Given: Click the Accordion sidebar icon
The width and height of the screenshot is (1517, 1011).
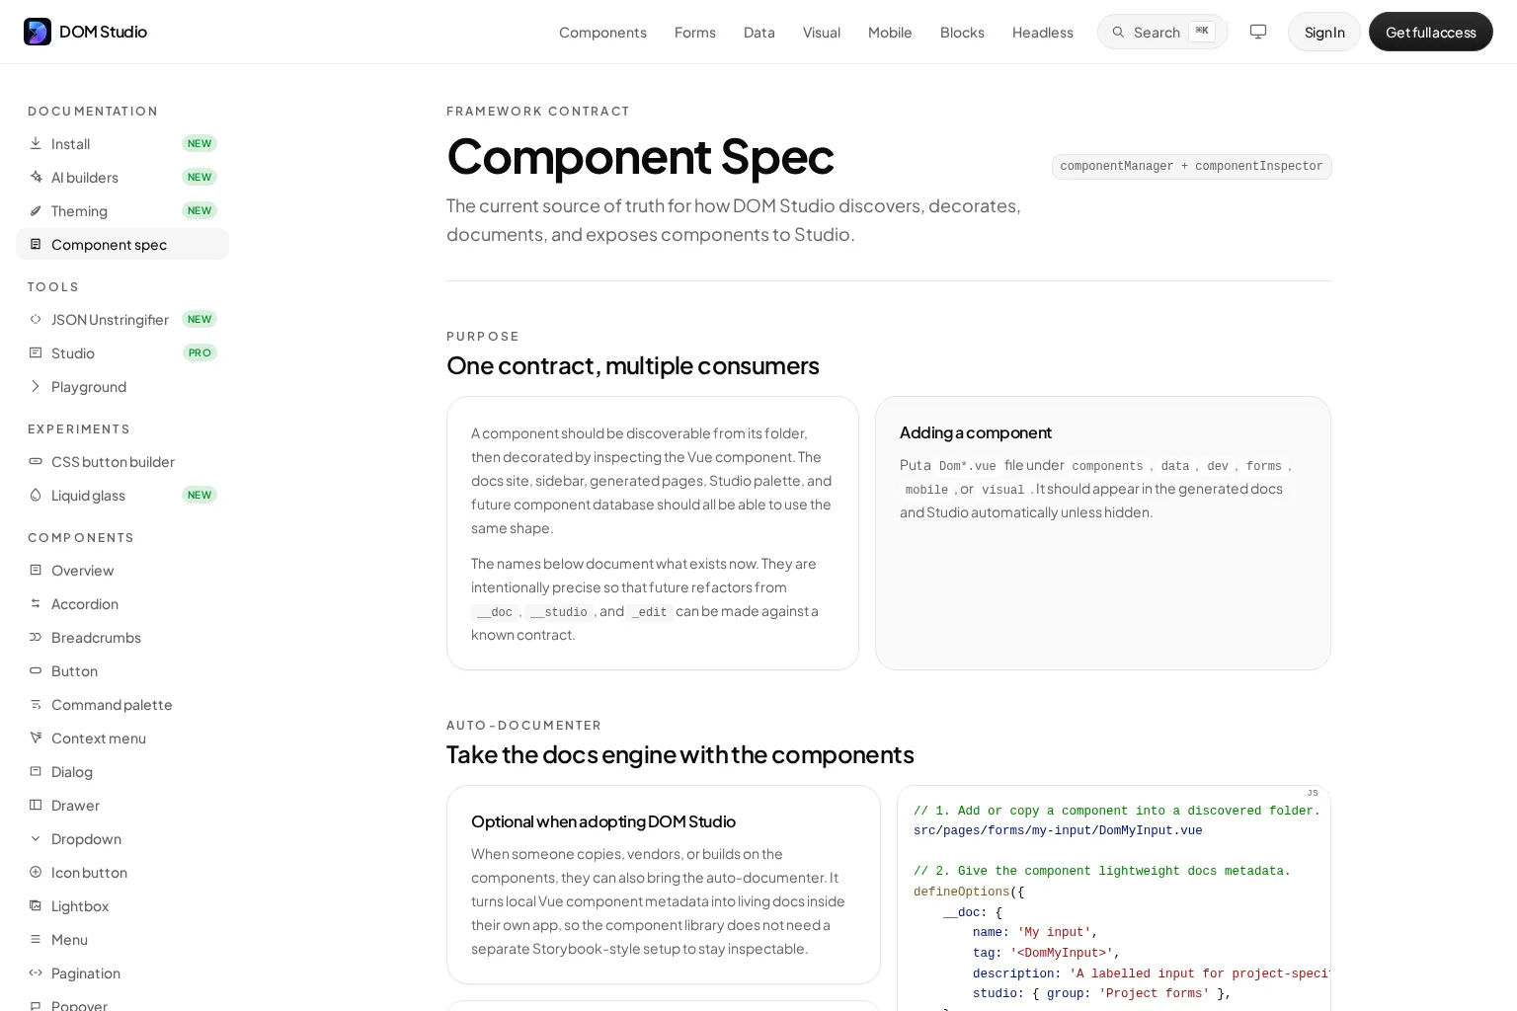Looking at the screenshot, I should tap(36, 603).
